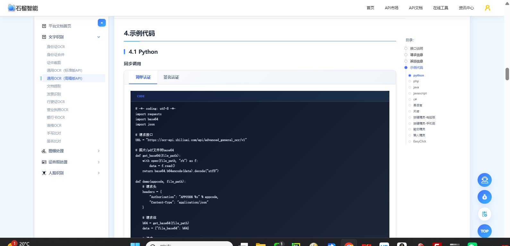Screen dimensions: 510x246
Task: Open 身份证合并 docs
Action: [56, 55]
